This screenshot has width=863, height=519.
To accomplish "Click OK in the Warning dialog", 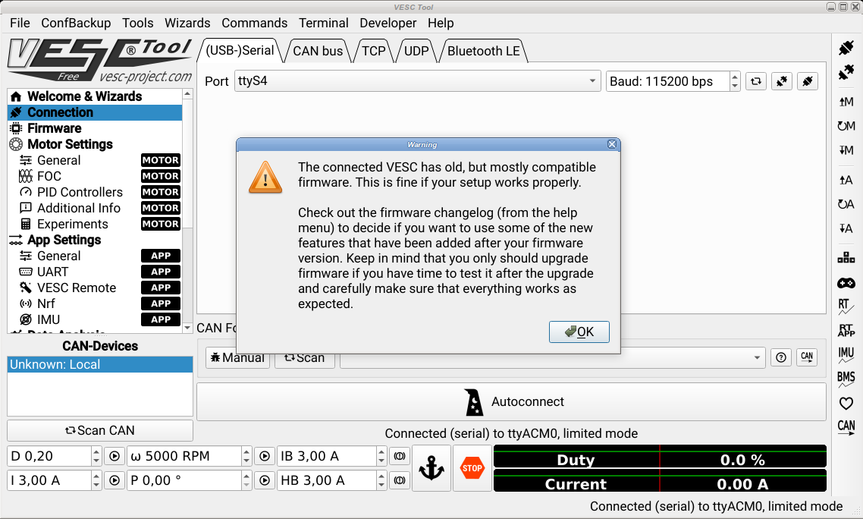I will pos(579,332).
